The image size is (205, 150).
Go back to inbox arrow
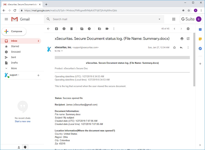coord(48,29)
